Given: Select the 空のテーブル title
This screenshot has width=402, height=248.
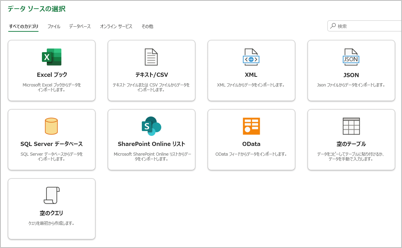Looking at the screenshot, I should tap(351, 144).
